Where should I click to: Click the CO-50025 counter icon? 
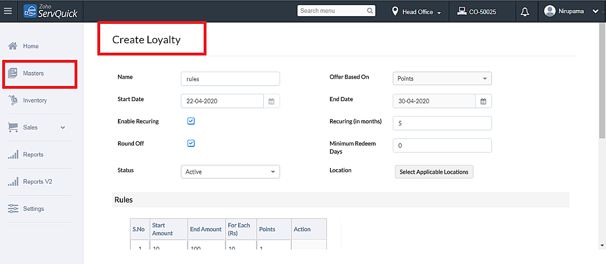click(462, 11)
